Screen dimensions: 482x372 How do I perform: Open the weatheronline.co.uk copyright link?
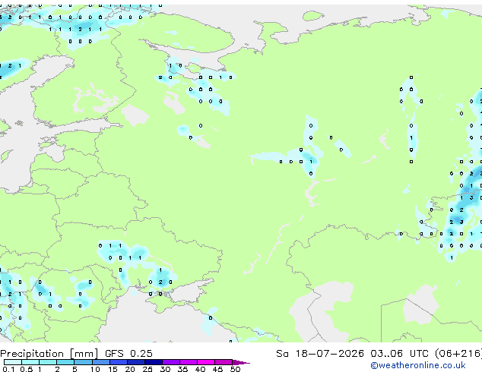click(418, 365)
